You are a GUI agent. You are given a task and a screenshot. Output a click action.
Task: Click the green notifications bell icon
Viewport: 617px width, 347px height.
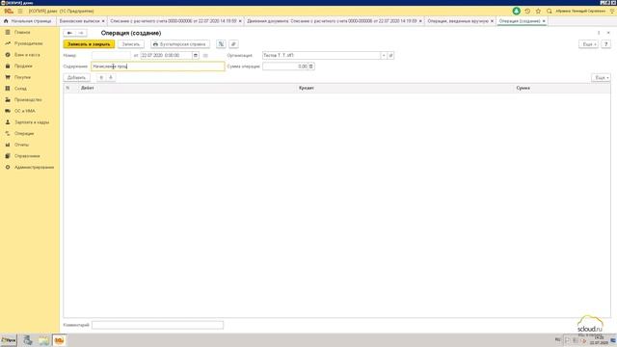tap(517, 11)
